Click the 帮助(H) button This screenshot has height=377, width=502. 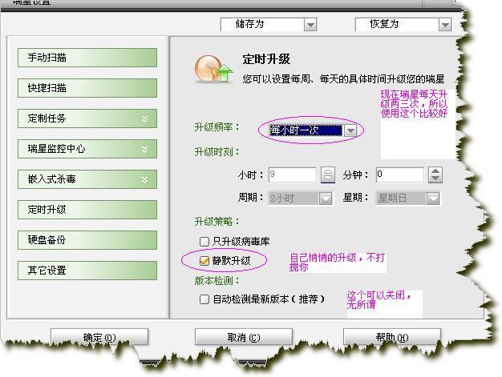coord(392,337)
